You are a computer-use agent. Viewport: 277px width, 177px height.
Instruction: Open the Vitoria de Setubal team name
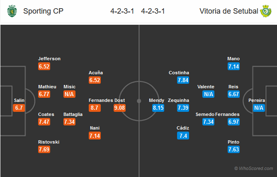[229, 11]
